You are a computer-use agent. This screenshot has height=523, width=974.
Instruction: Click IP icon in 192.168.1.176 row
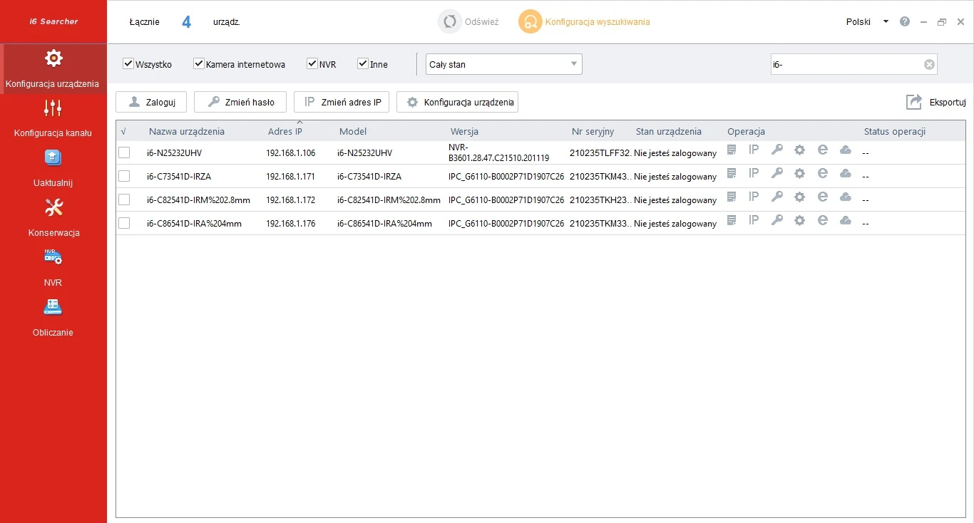(754, 220)
